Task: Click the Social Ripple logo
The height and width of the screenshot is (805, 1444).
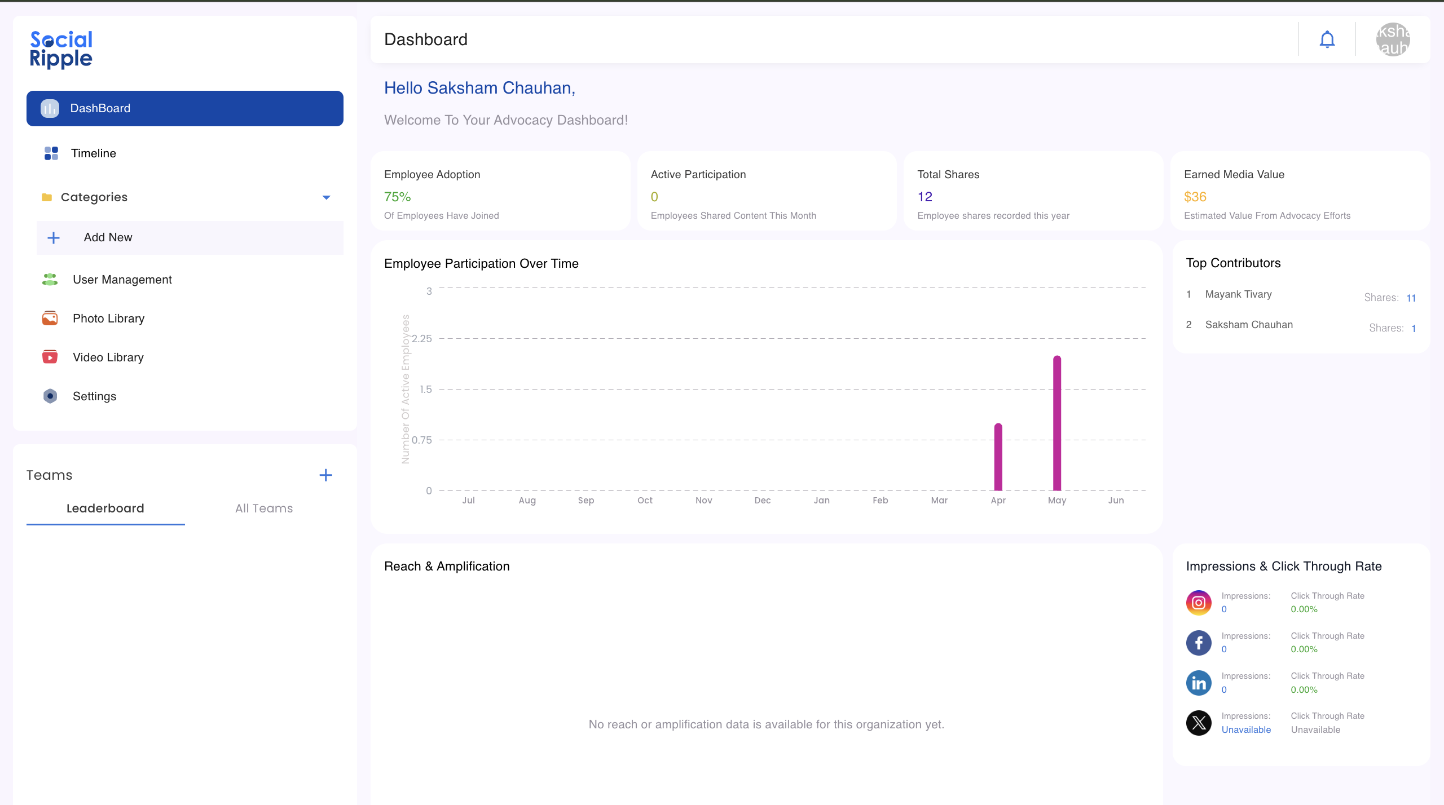Action: [x=61, y=50]
